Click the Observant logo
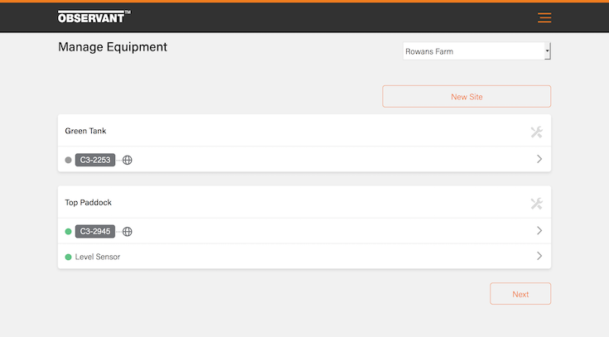The height and width of the screenshot is (337, 609). pos(94,17)
